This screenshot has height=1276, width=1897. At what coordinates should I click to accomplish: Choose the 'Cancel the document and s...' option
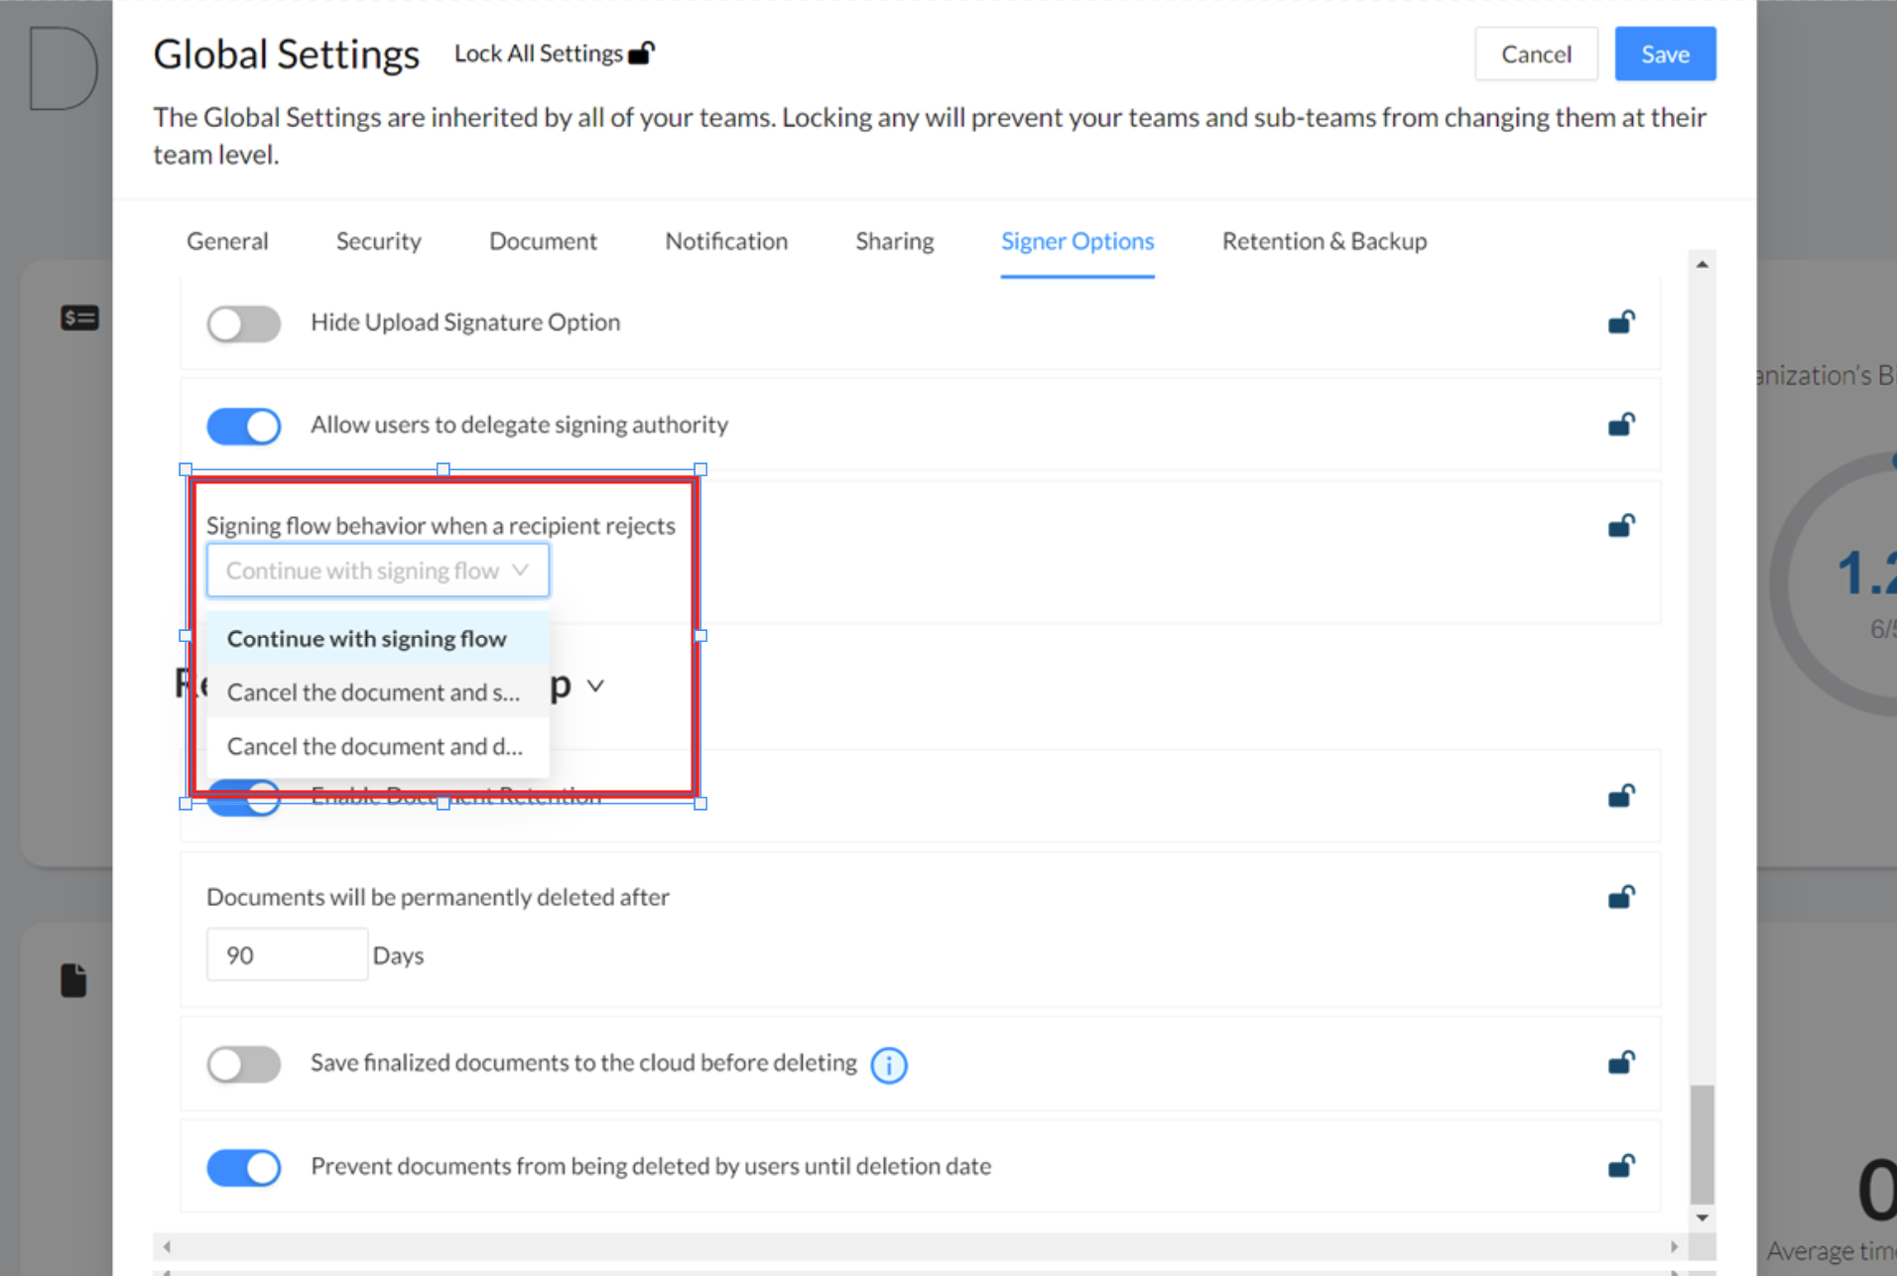[373, 693]
